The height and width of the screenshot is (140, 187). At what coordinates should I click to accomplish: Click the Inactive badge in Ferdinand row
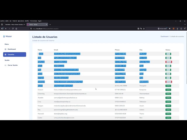[169, 82]
